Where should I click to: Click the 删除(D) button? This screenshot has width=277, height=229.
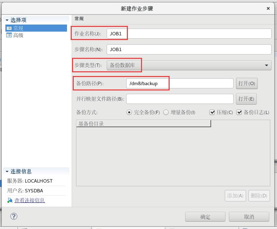[259, 196]
